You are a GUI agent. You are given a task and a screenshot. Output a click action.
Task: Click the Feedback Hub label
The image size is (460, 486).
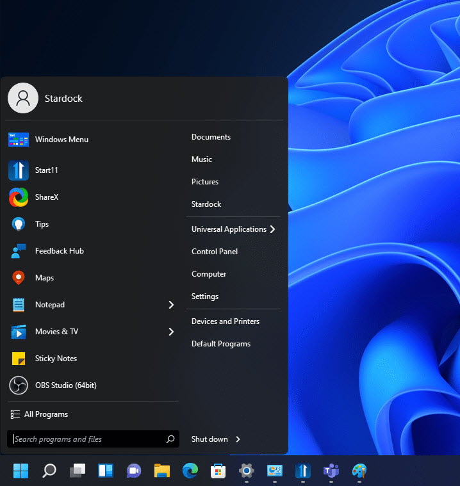coord(60,251)
